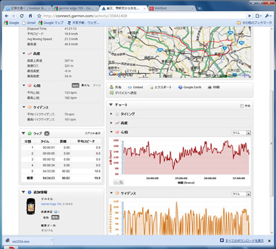276x249 pixels.
Task: Select lap 5 row time 04:33:29
Action: (48, 171)
